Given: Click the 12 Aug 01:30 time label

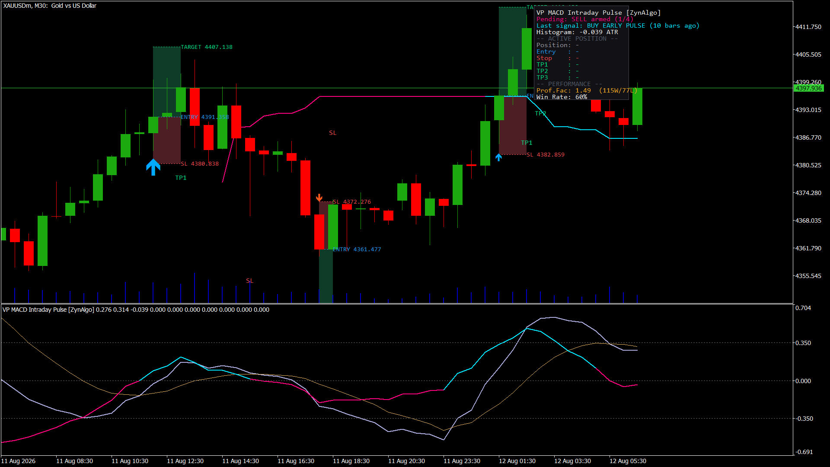Looking at the screenshot, I should click(517, 461).
